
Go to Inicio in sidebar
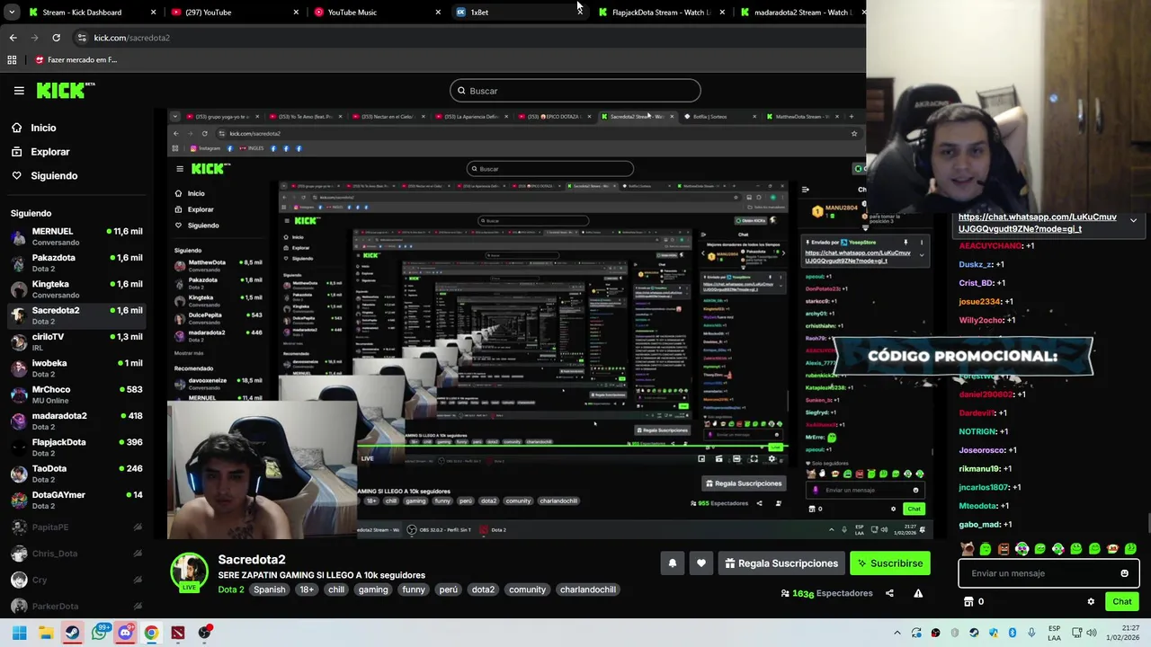pos(43,128)
